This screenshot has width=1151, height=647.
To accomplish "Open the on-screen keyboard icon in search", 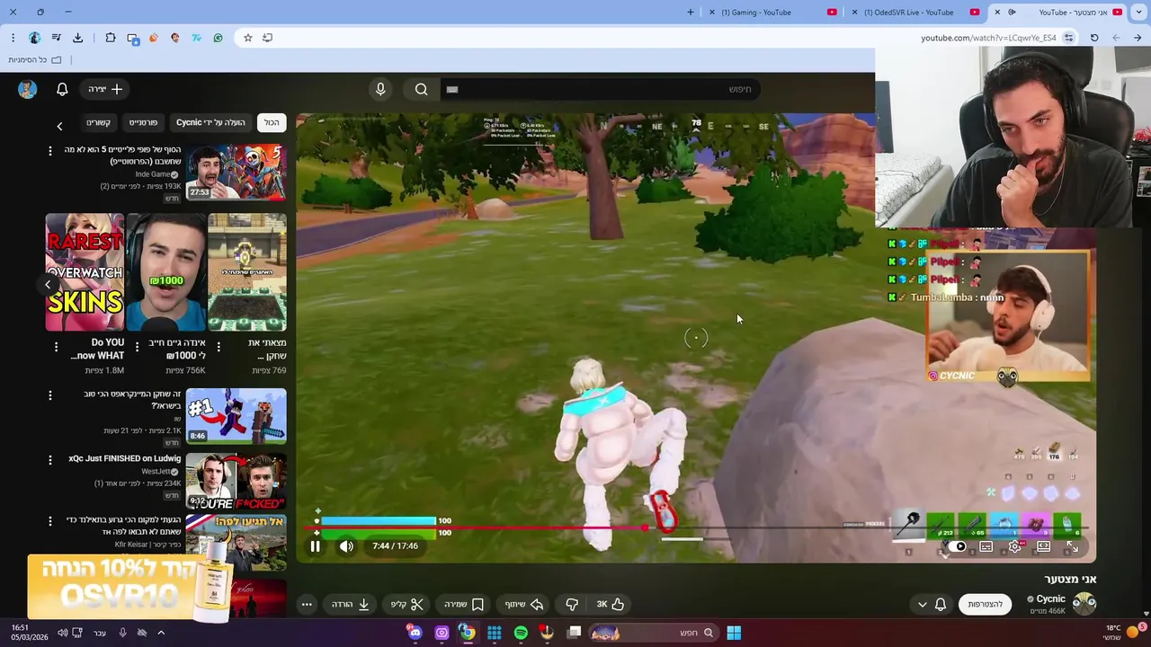I will (452, 89).
